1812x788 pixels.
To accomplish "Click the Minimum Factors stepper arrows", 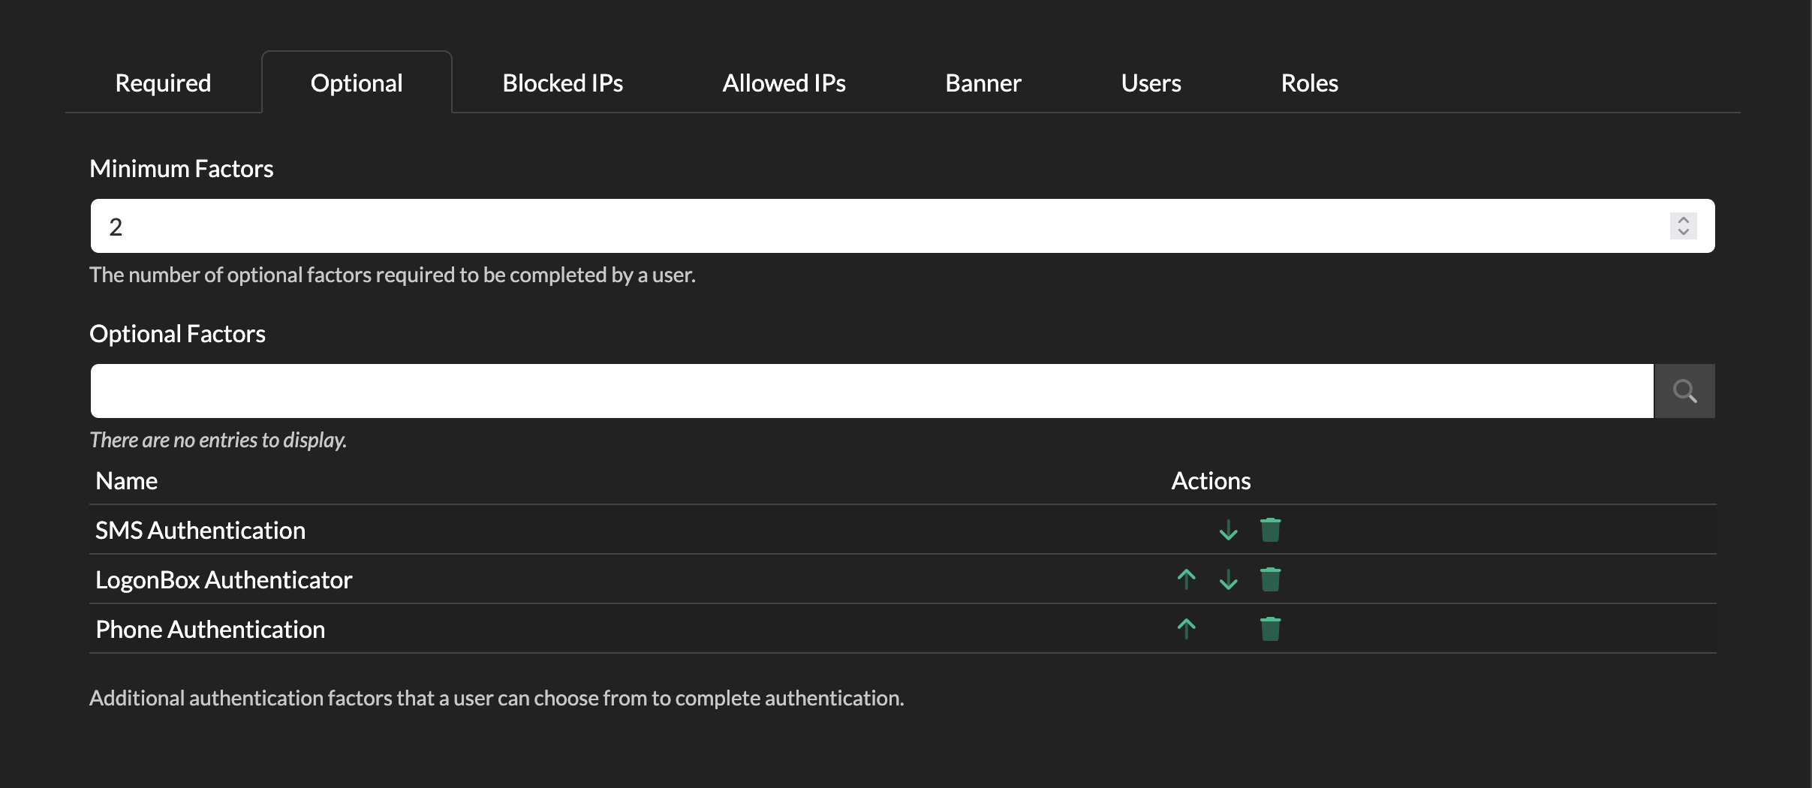I will coord(1683,226).
